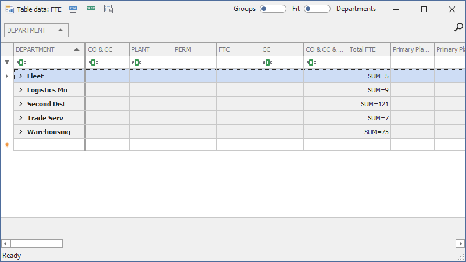This screenshot has height=262, width=466.
Task: Export table data to CSV
Action: coord(73,9)
